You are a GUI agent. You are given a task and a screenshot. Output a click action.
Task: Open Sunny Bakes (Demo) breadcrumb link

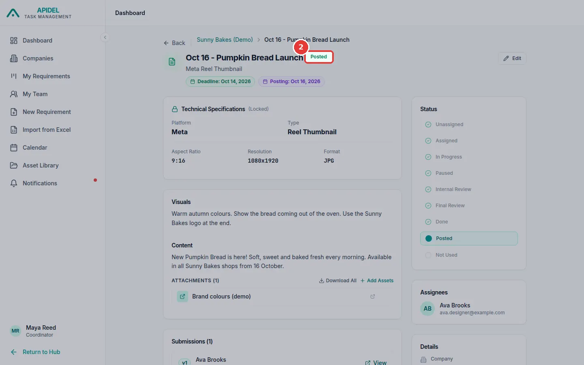click(225, 40)
